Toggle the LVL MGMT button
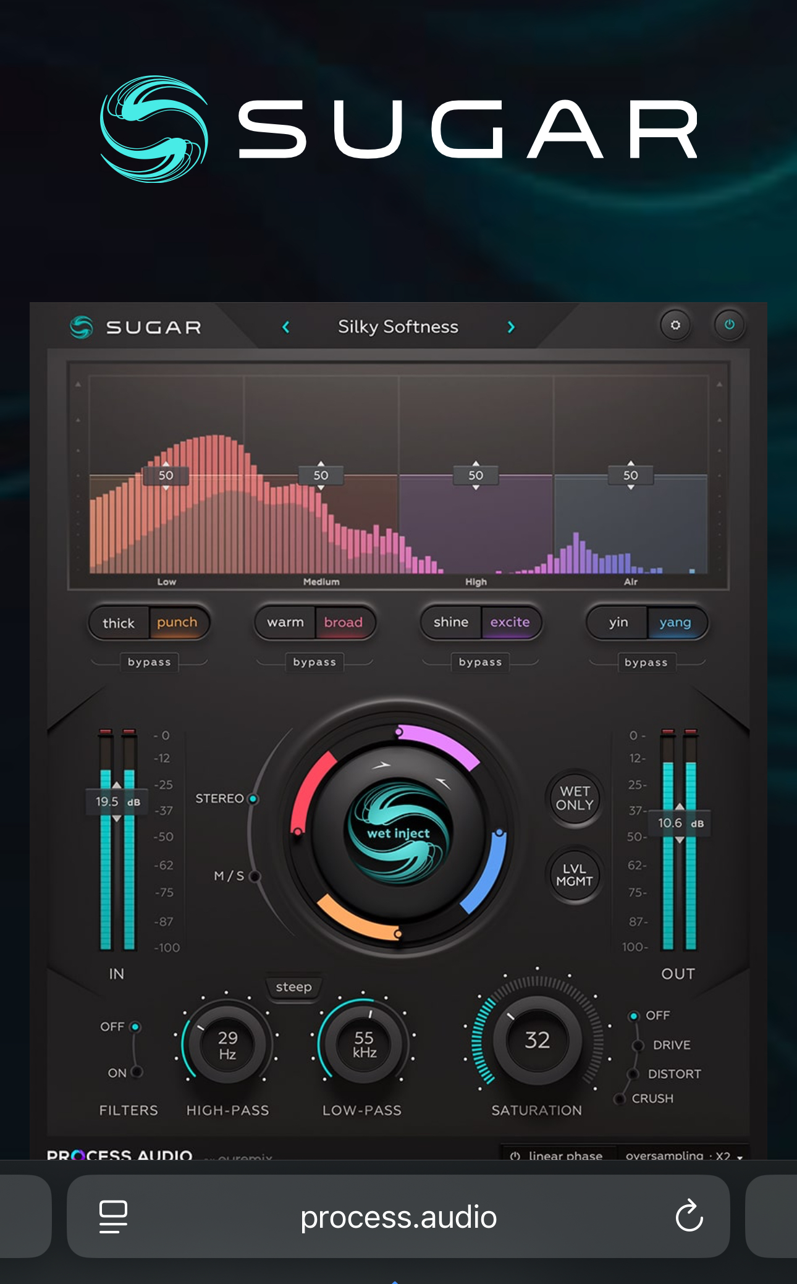 click(575, 875)
